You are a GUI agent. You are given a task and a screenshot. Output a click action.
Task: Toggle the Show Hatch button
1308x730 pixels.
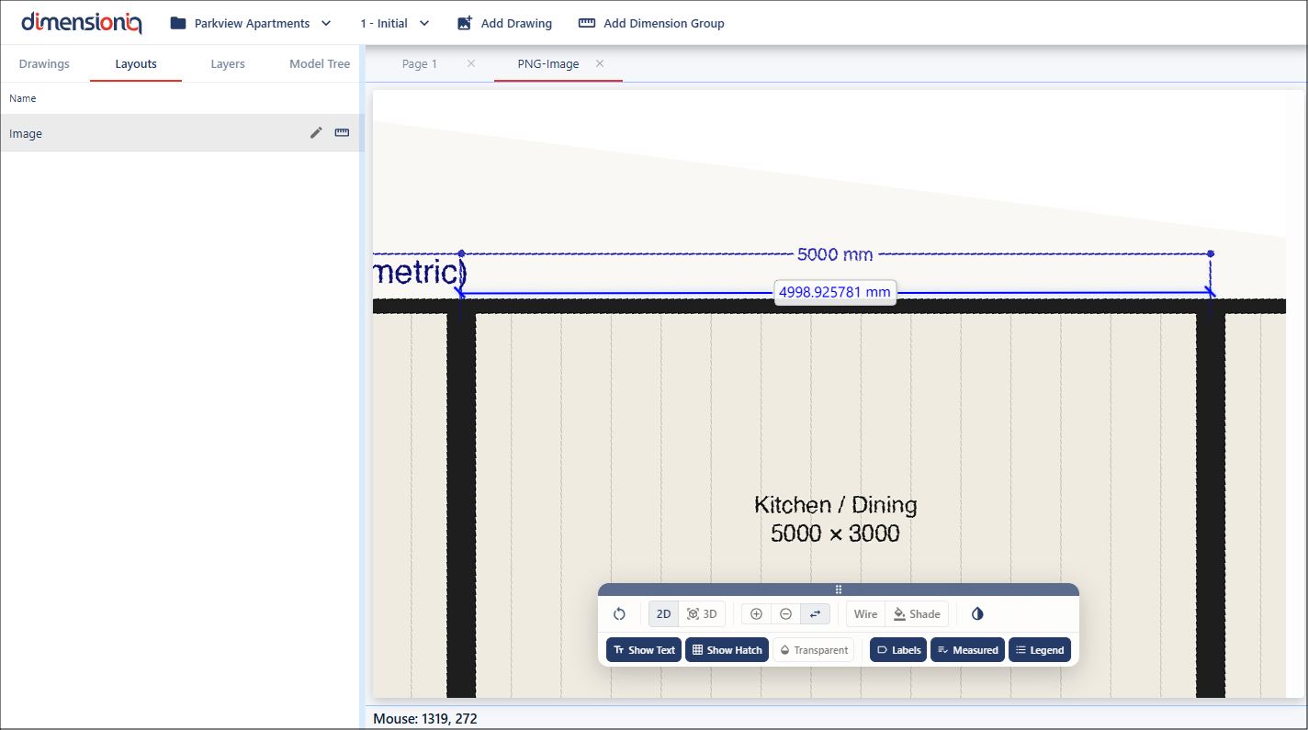(727, 650)
